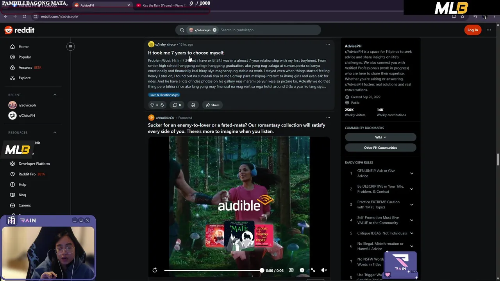Image resolution: width=500 pixels, height=281 pixels.
Task: Click '250K' weekly visitors stat
Action: pyautogui.click(x=349, y=110)
